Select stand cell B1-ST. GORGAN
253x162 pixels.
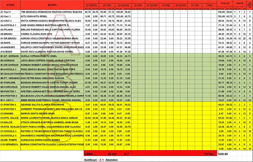[10, 56]
